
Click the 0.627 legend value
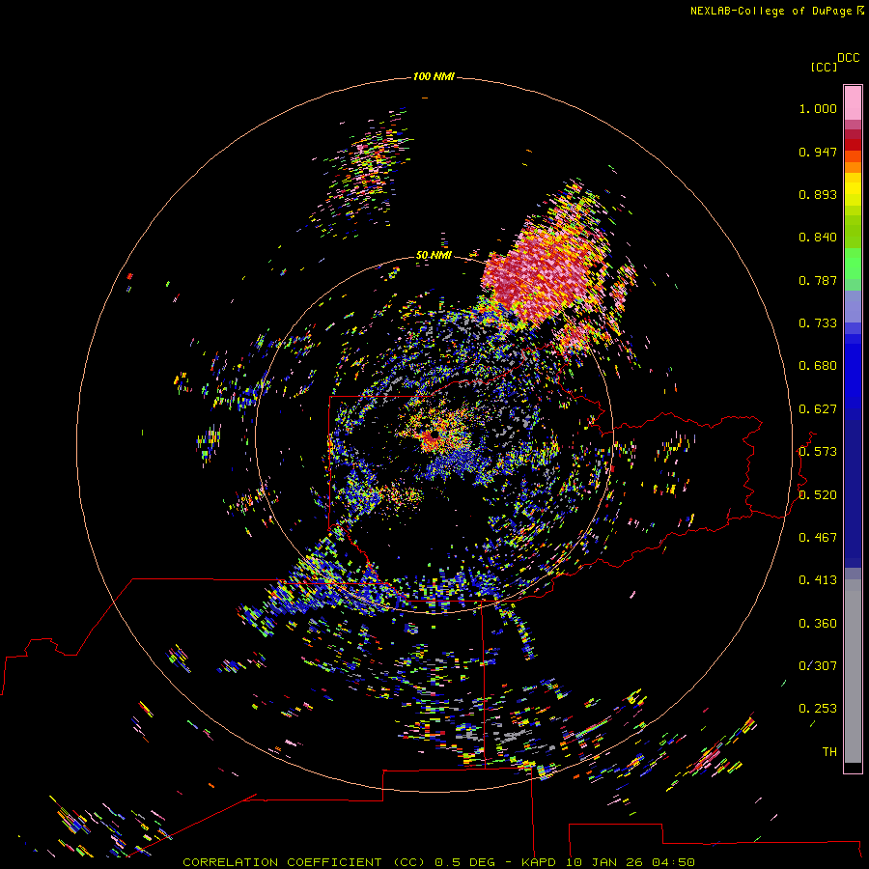tap(818, 409)
